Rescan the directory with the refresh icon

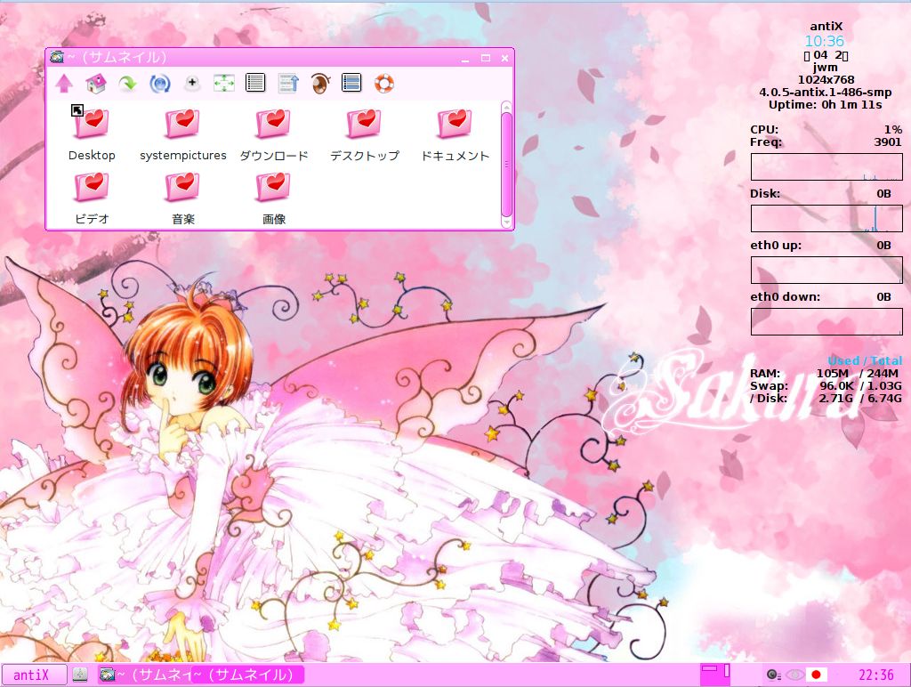coord(160,84)
